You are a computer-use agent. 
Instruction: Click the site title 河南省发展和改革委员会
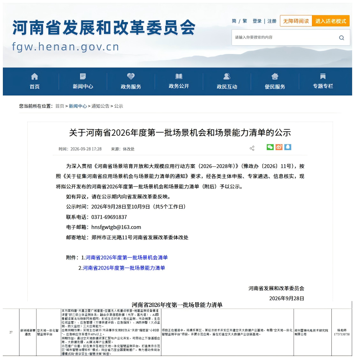(x=104, y=27)
